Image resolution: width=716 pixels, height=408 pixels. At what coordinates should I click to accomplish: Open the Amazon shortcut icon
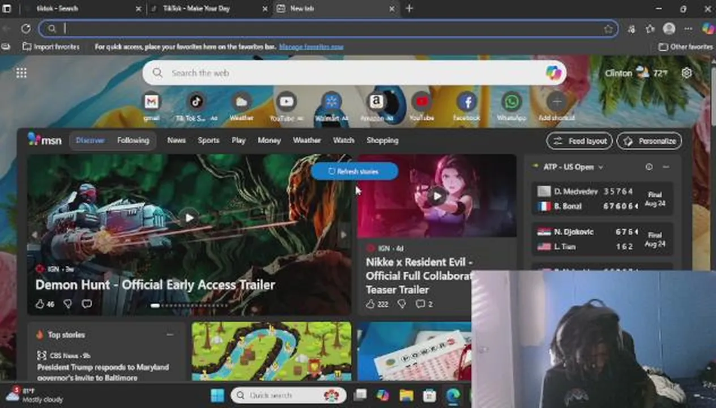point(376,102)
